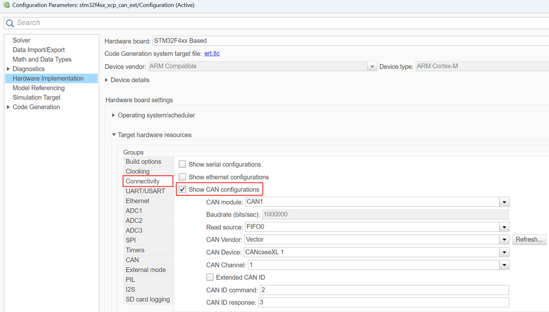The width and height of the screenshot is (549, 312).
Task: Uncheck Show CAN configurations
Action: 182,189
